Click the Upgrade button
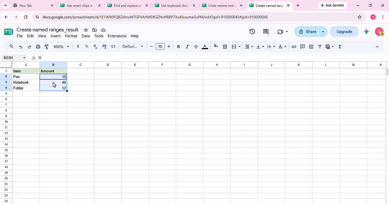 point(344,32)
